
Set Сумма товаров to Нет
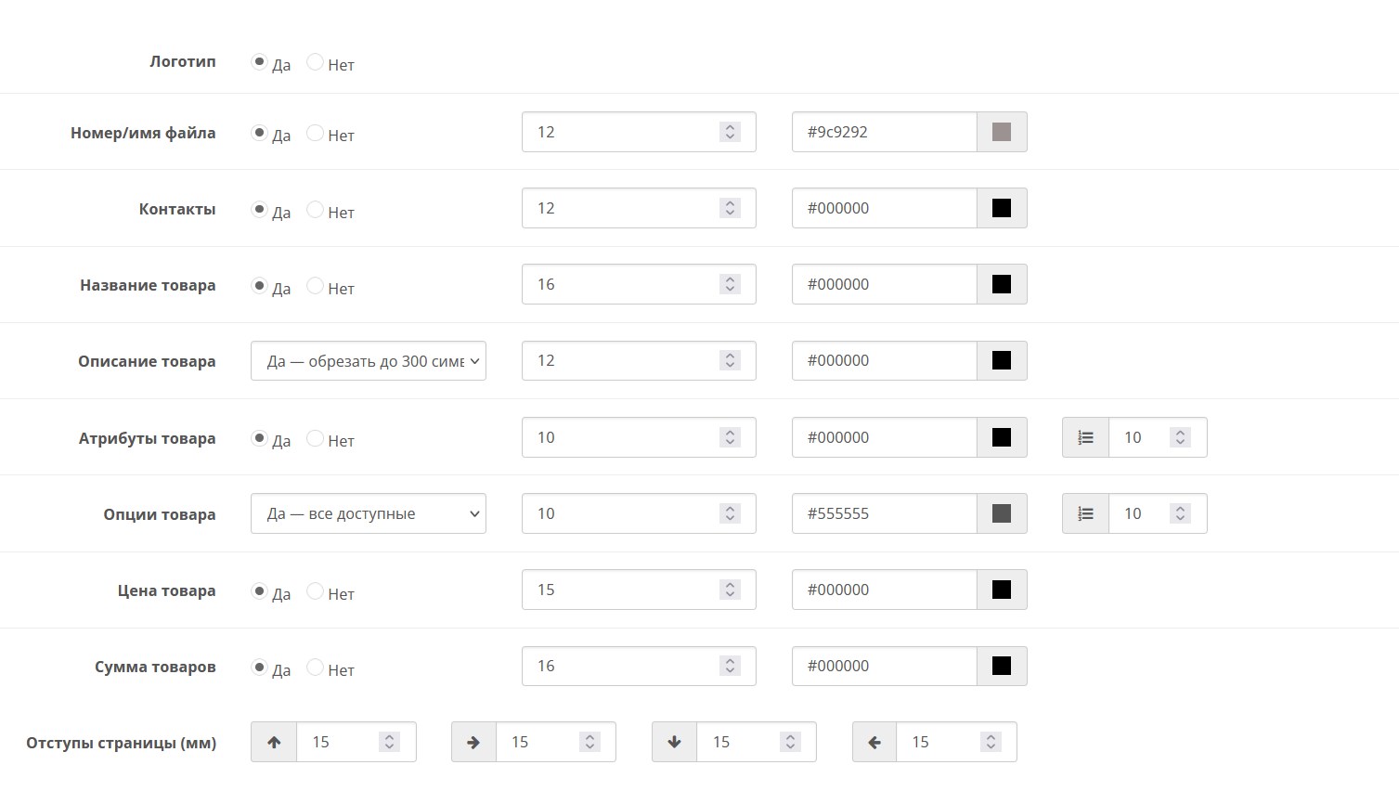tap(316, 668)
